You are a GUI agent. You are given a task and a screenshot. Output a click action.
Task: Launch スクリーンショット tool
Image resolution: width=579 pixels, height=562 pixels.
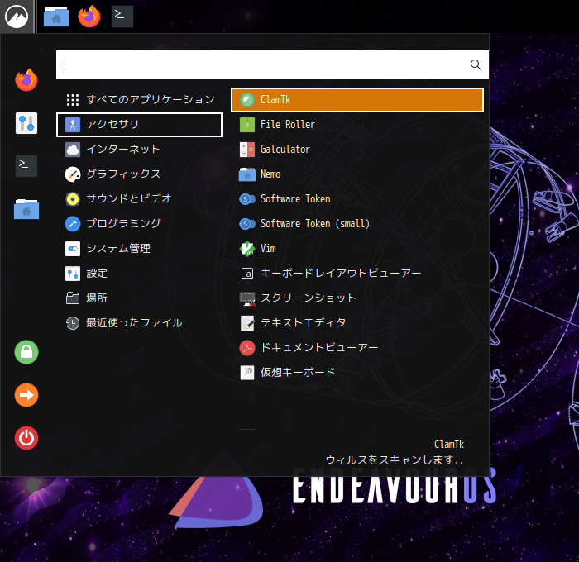[x=357, y=298]
